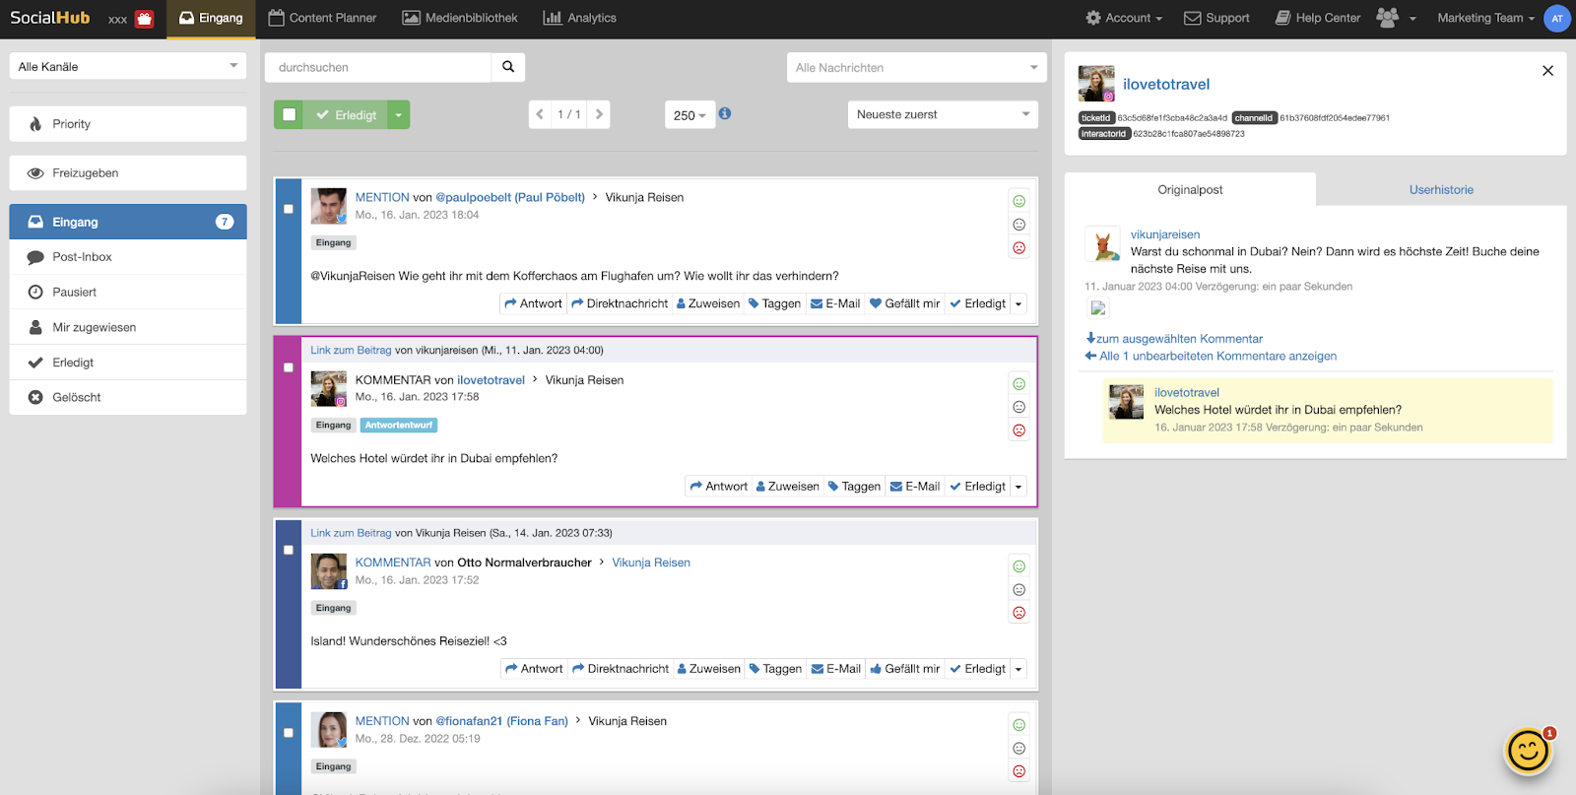The image size is (1576, 795).
Task: Open Help Center in the header
Action: pyautogui.click(x=1317, y=18)
